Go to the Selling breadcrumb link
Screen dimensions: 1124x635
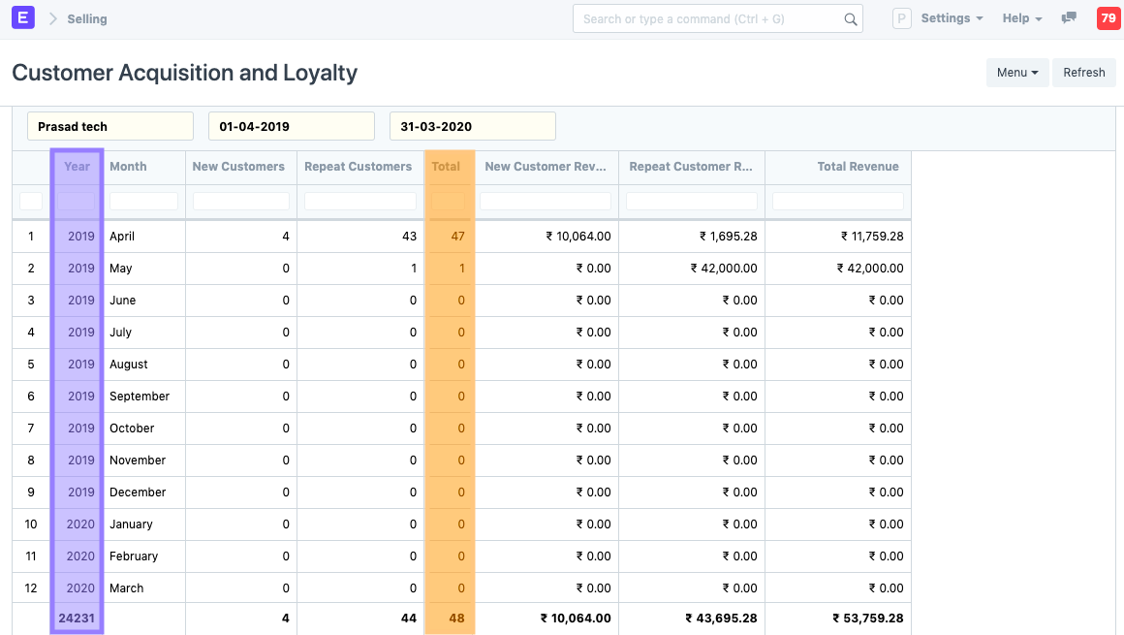click(87, 18)
